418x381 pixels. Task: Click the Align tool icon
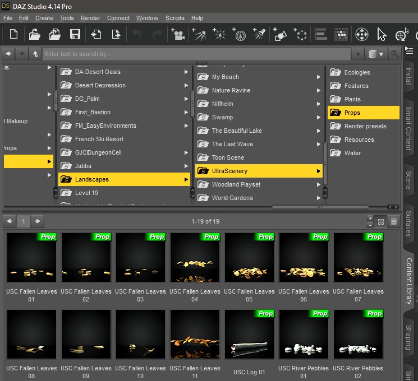[x=321, y=34]
